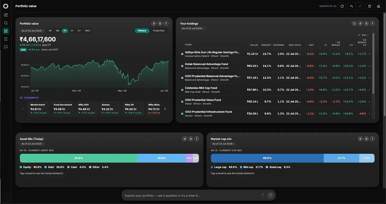This screenshot has height=204, width=386.
Task: Delete the Portfolio value card via its trash icon
Action: coord(160,24)
